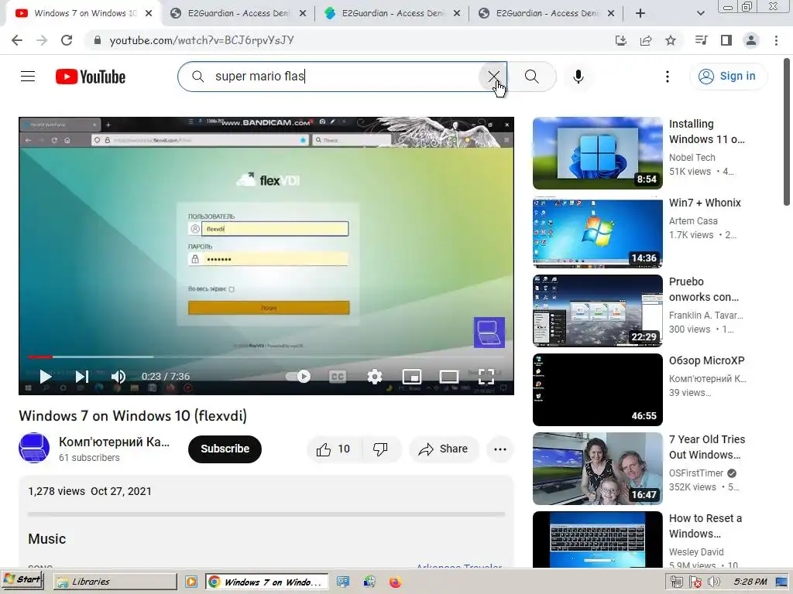Switch to Windows 7 on Windows 10 tab
Image resolution: width=793 pixels, height=594 pixels.
[x=84, y=13]
